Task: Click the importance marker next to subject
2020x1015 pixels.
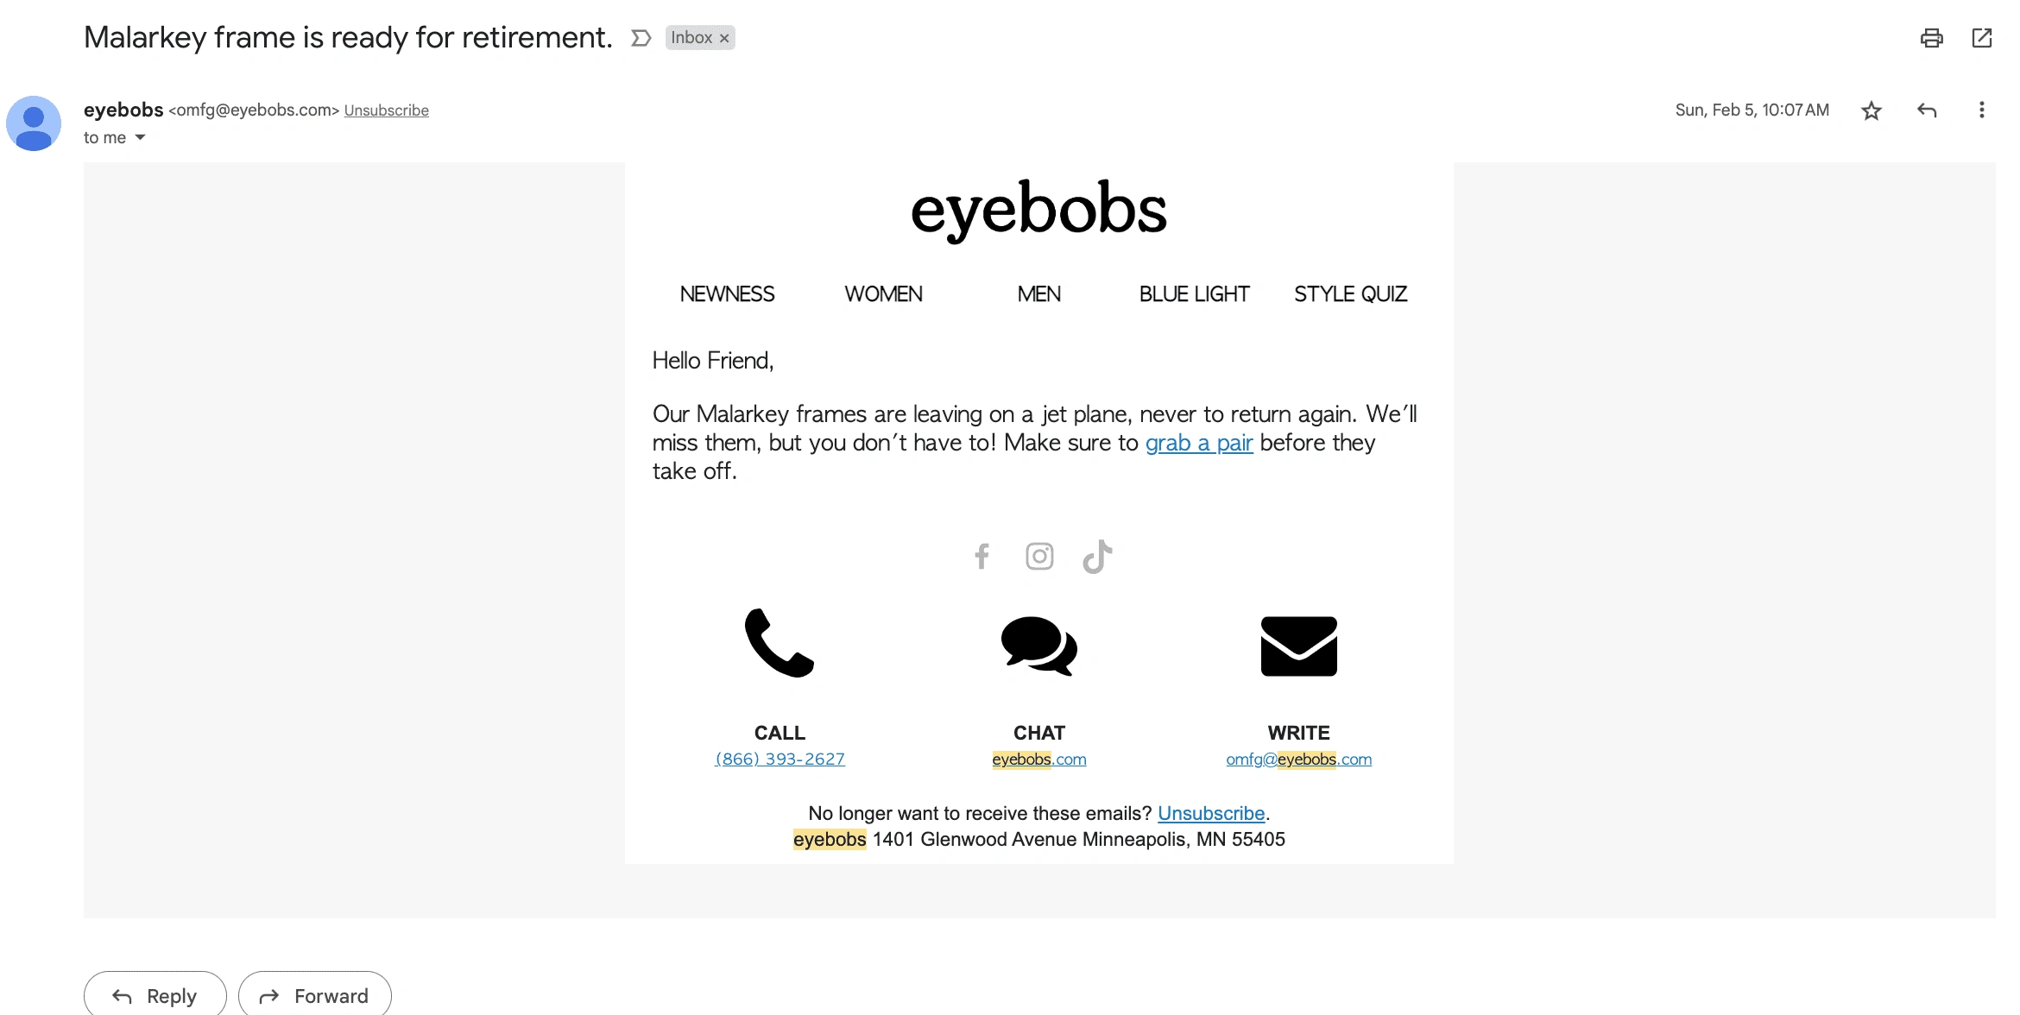Action: tap(641, 38)
